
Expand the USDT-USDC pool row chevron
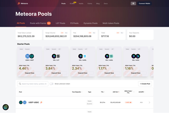pyautogui.click(x=149, y=102)
